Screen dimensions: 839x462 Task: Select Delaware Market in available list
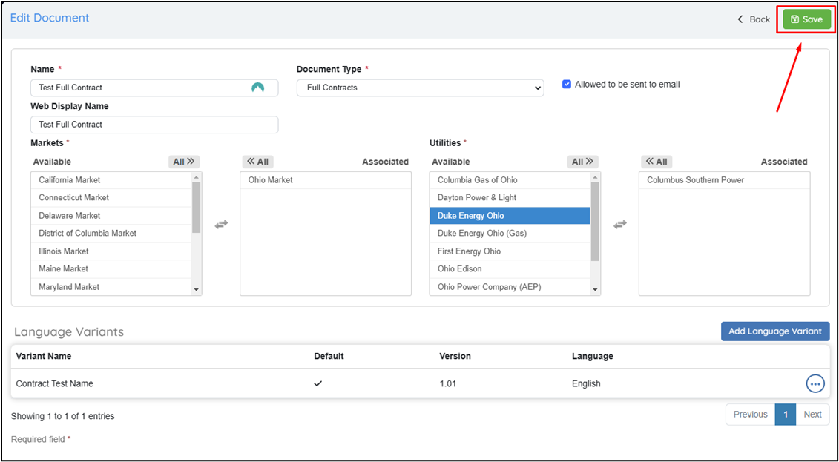[x=111, y=216]
